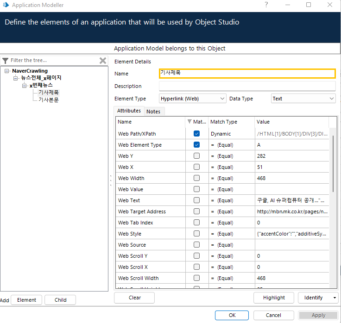Select the Attributes tab
The image size is (341, 323).
(129, 111)
